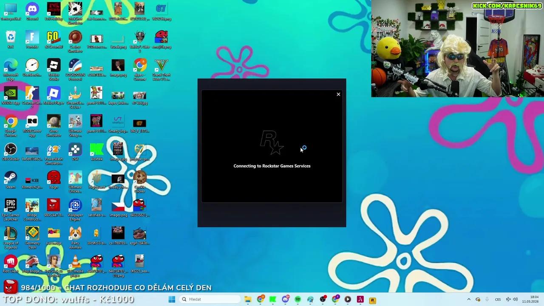
Task: Open League of Legends desktop icon
Action: coord(11,238)
